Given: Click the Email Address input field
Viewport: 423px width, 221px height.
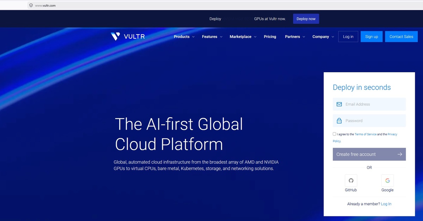Looking at the screenshot, I should [x=369, y=104].
